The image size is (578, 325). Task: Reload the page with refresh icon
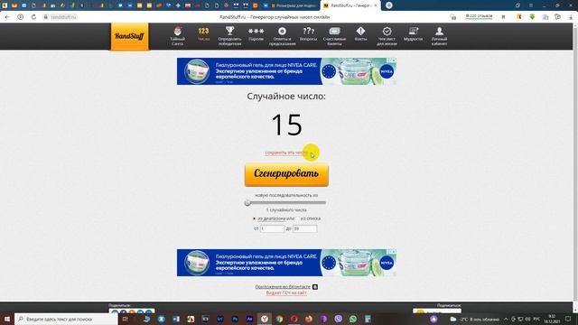click(33, 17)
